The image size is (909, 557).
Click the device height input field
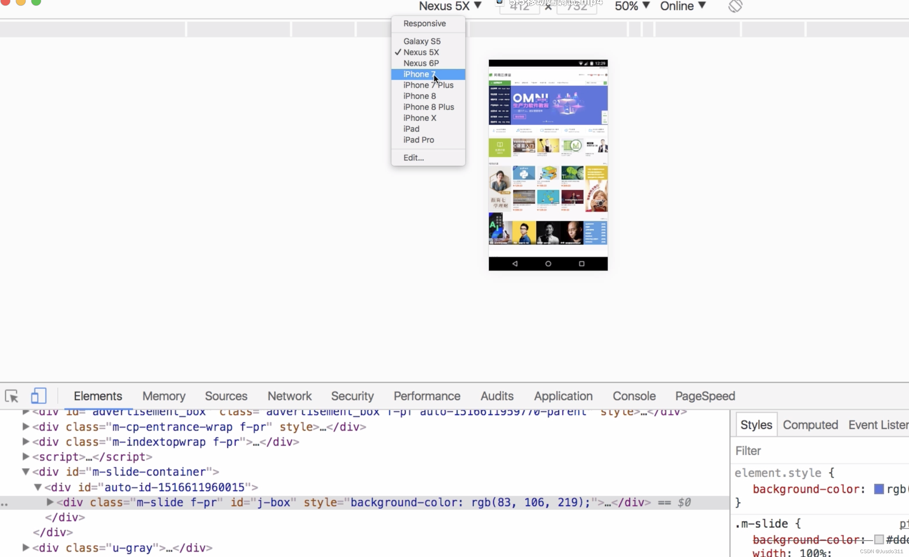577,7
